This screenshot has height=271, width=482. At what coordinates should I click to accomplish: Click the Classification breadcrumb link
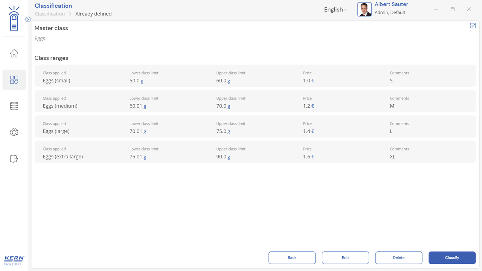[x=50, y=14]
